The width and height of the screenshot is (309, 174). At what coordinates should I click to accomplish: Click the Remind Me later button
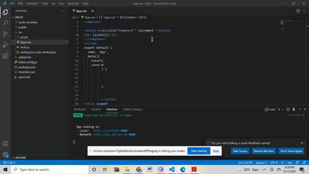click(264, 151)
